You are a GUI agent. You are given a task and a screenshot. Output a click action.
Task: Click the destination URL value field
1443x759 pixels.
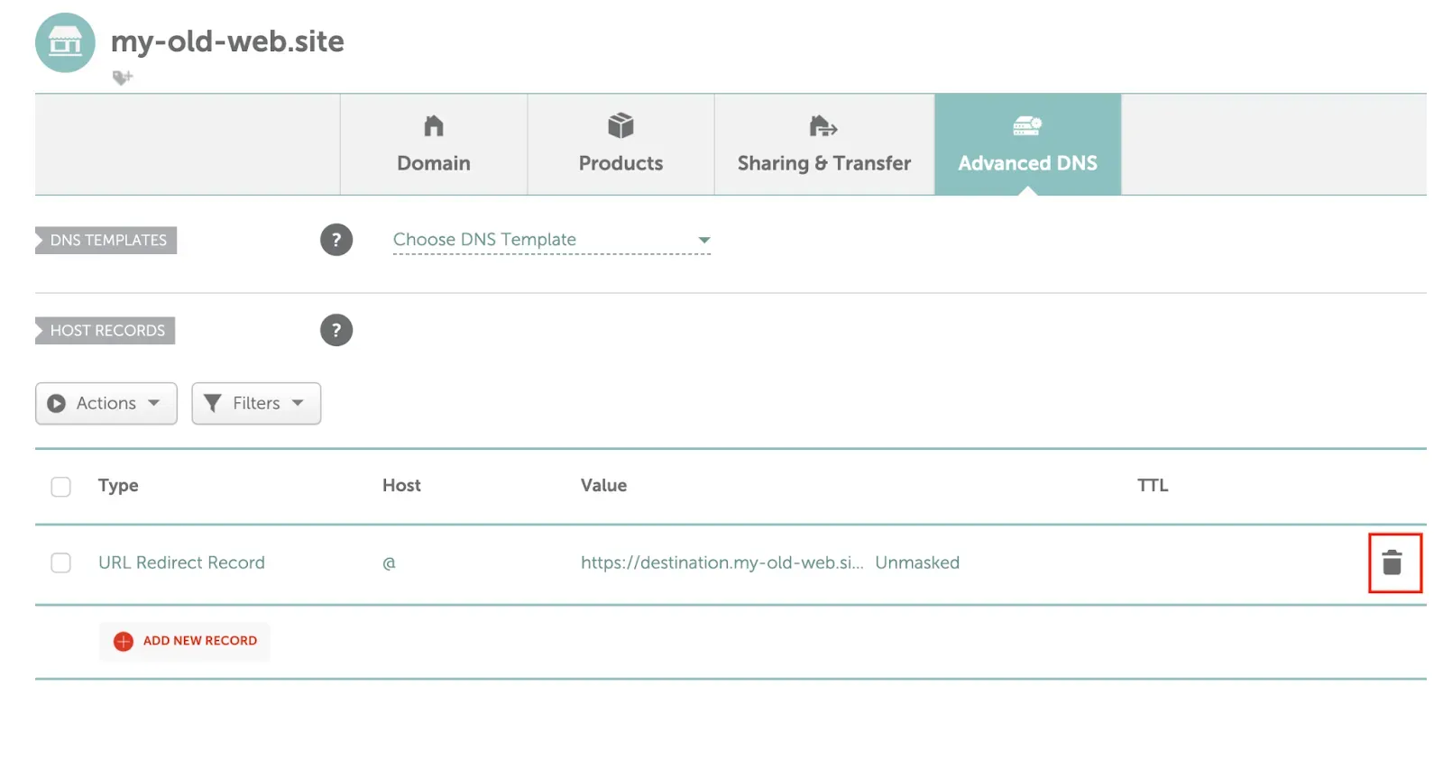pyautogui.click(x=721, y=562)
